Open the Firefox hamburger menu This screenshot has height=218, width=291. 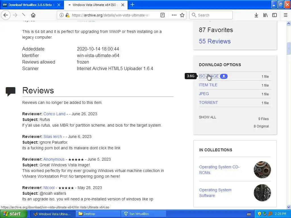coord(286,15)
